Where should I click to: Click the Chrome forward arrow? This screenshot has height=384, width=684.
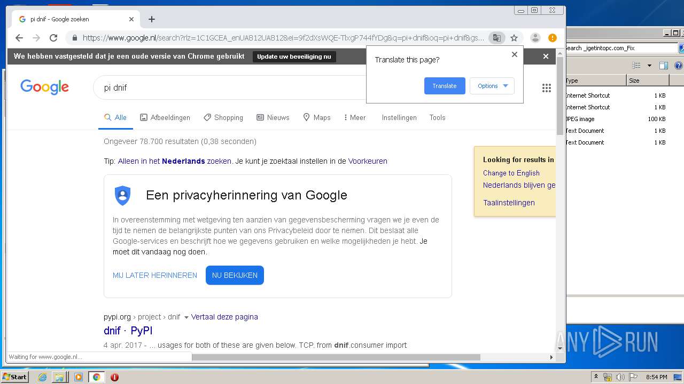click(36, 38)
